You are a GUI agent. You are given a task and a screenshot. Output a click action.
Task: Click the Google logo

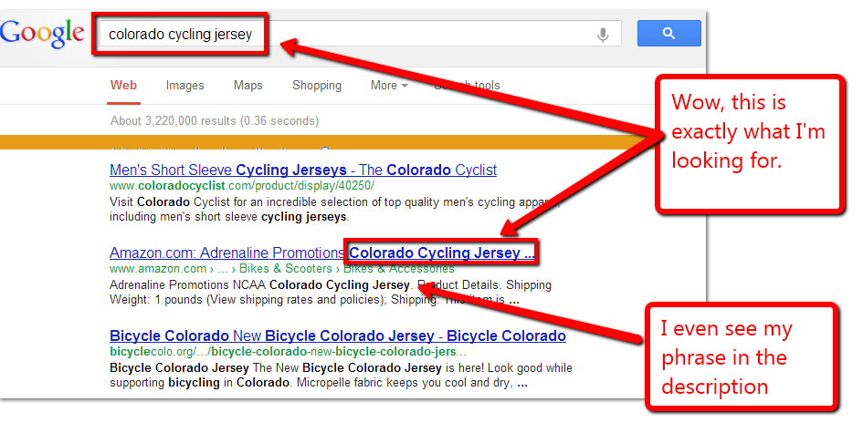42,34
